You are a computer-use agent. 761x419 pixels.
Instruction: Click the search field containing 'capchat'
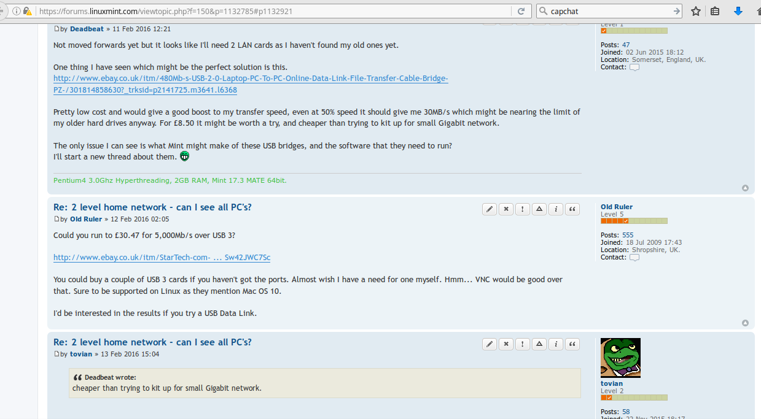(x=611, y=11)
